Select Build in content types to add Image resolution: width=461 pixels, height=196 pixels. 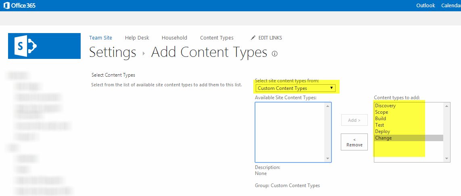[x=380, y=119]
